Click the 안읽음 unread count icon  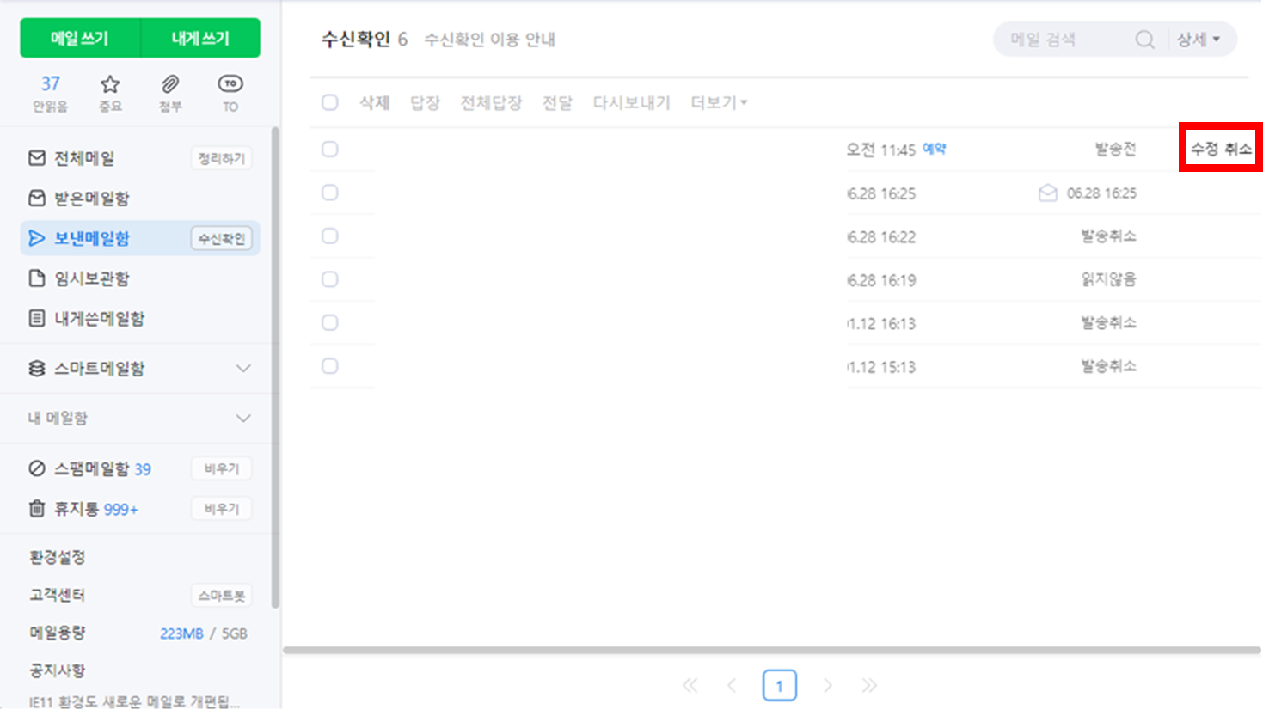point(50,83)
